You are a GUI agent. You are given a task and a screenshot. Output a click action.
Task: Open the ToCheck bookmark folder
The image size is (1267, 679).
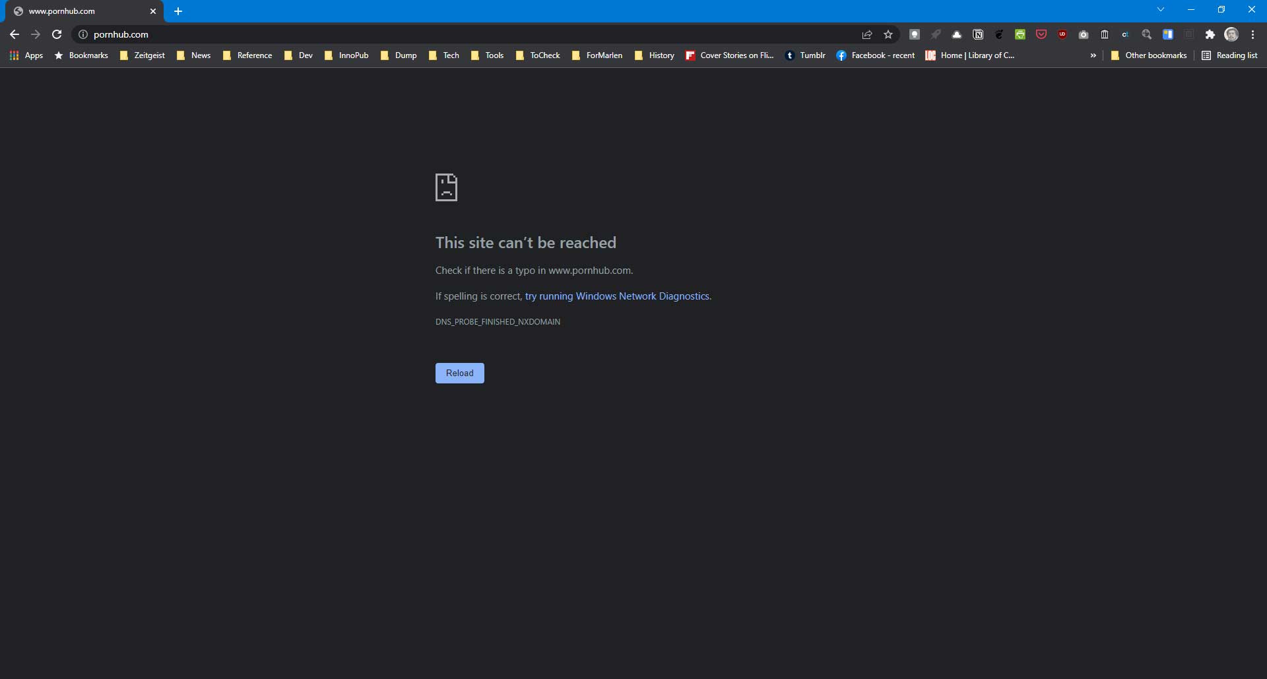click(538, 55)
